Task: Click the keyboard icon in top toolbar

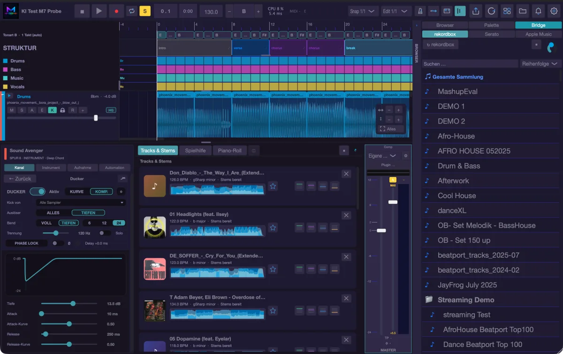Action: point(447,11)
